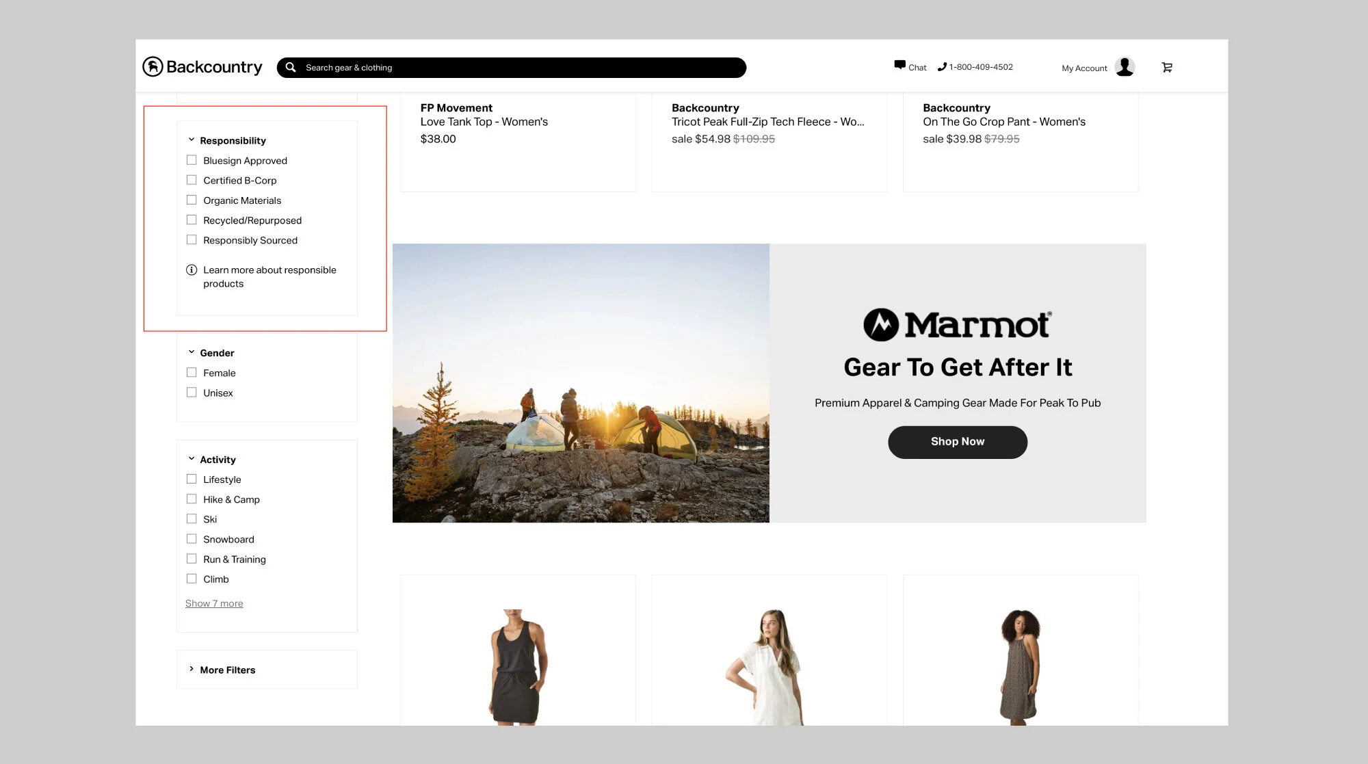Enable the Organic Materials filter
Screen dimensions: 1368x764
click(192, 200)
